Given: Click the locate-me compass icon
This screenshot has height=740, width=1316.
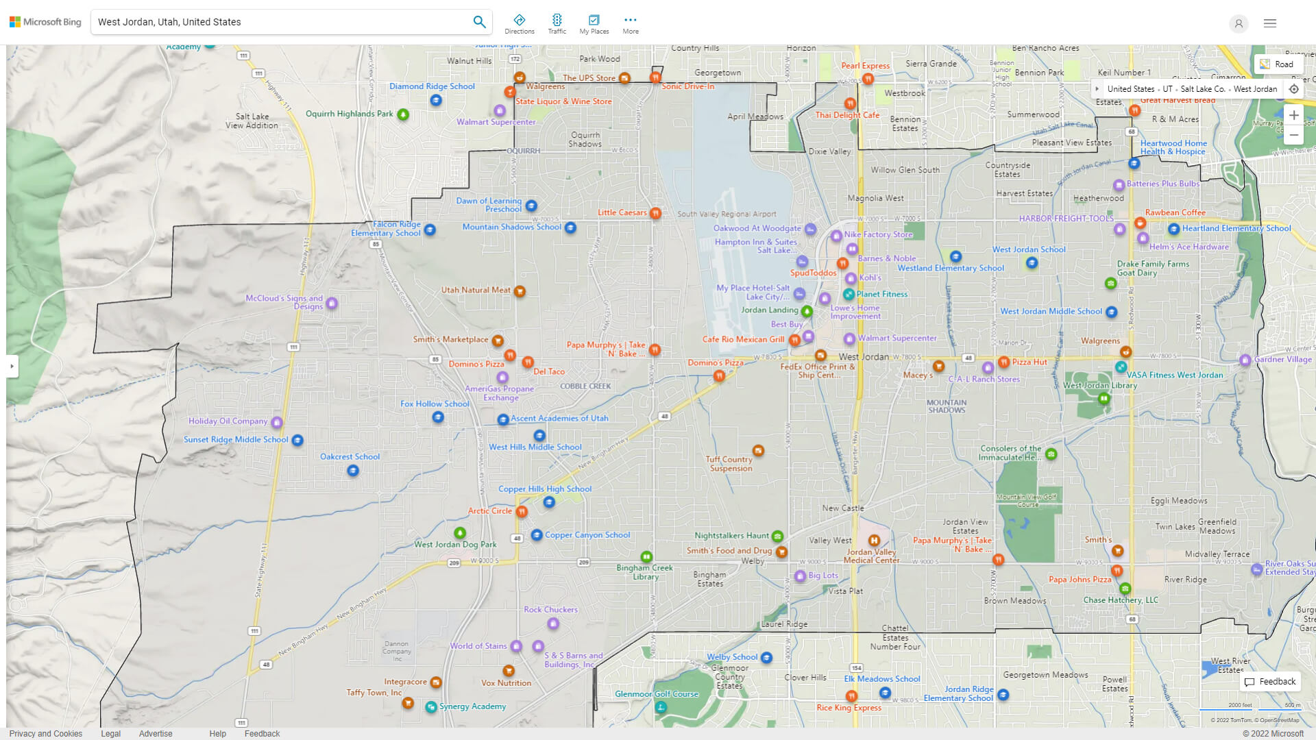Looking at the screenshot, I should click(x=1294, y=88).
